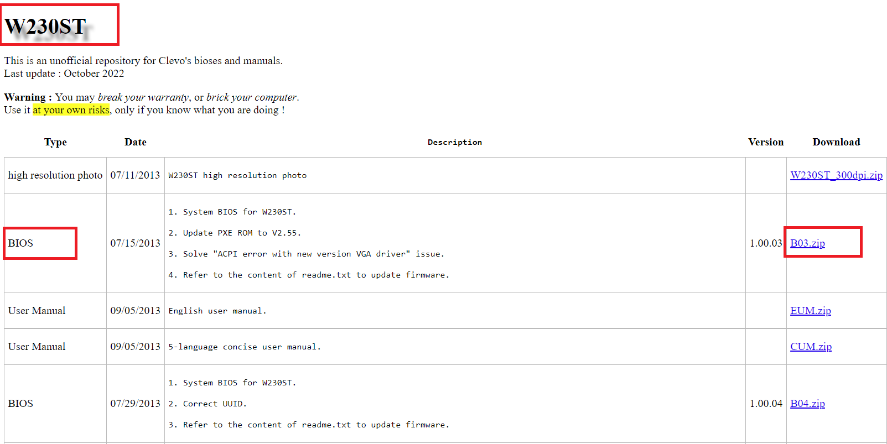Viewport: 887px width, 444px height.
Task: Click the W230ST page heading
Action: point(45,26)
